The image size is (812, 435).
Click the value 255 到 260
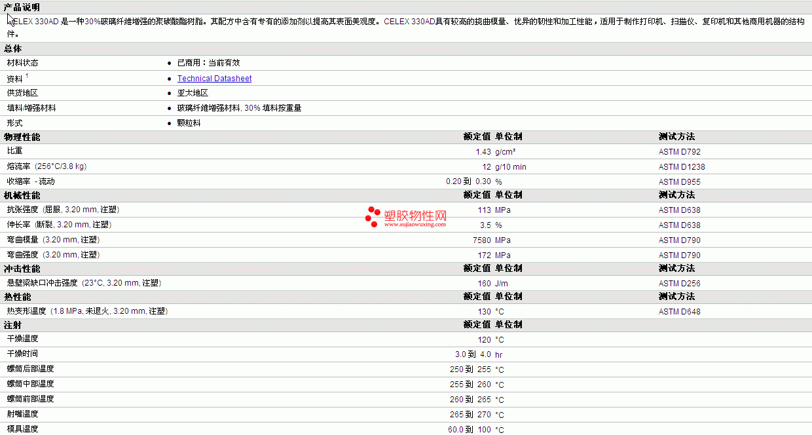(x=470, y=385)
